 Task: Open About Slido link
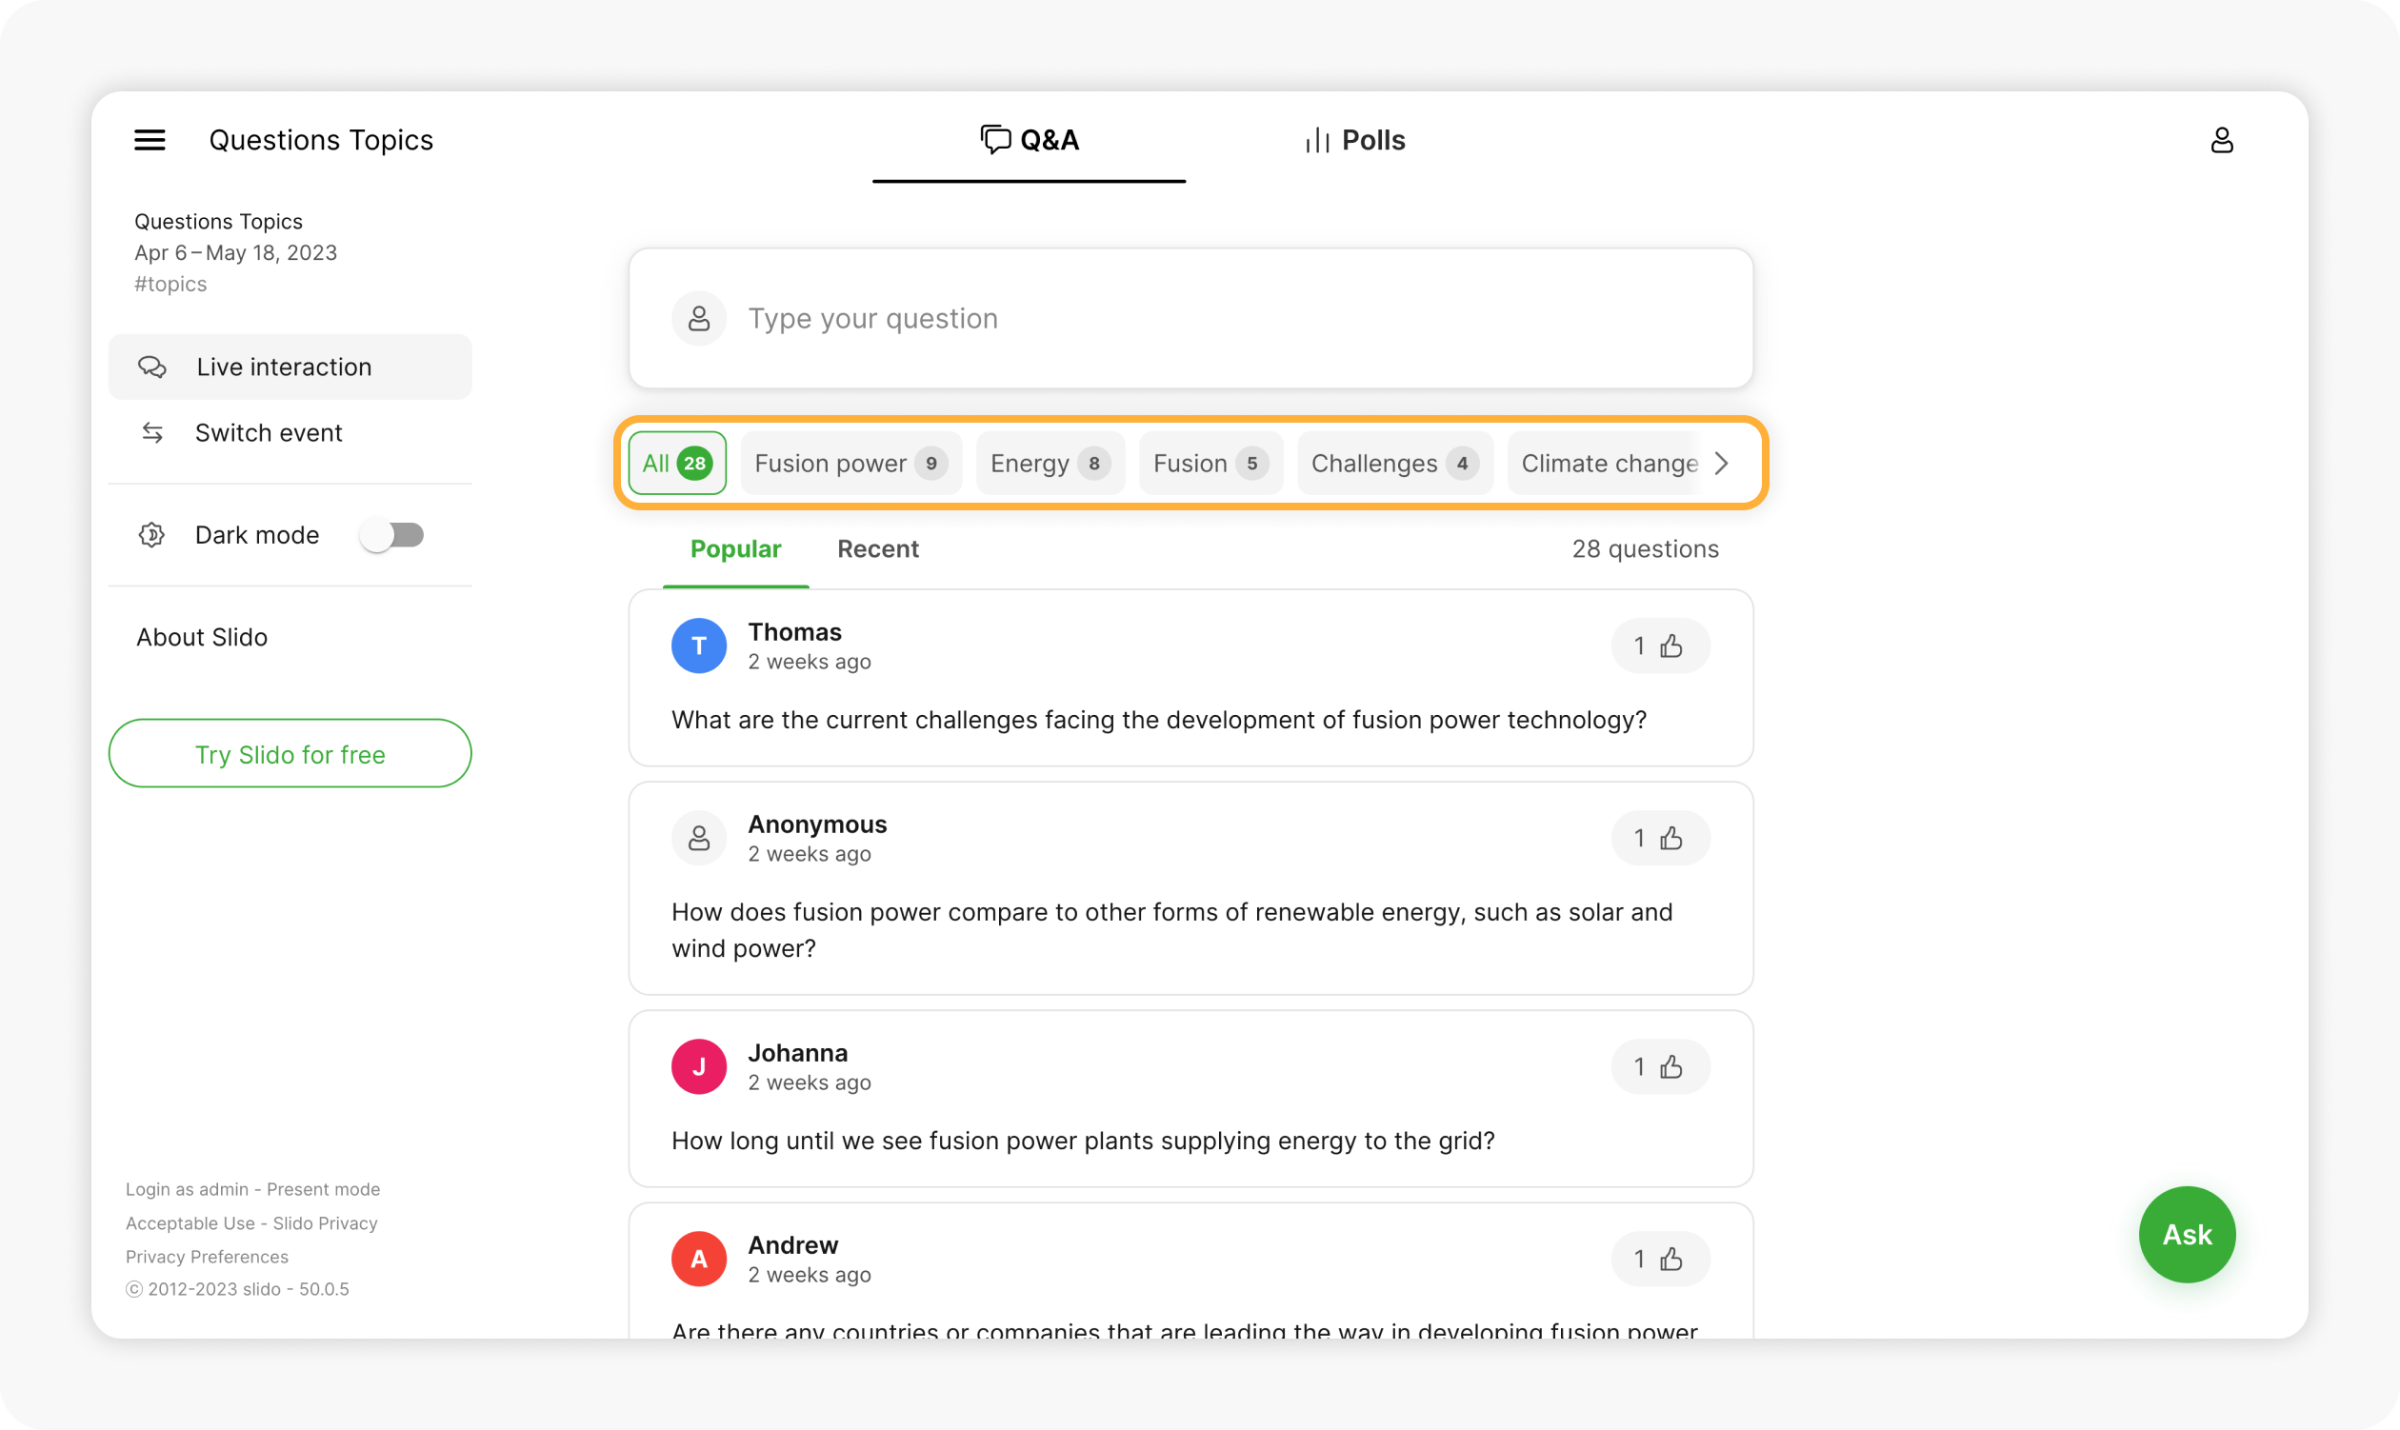[203, 637]
